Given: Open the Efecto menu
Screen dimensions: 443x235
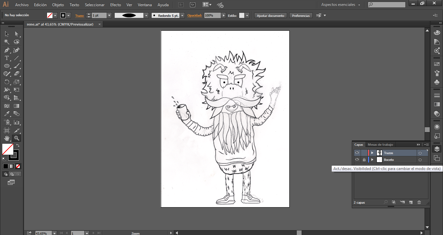Looking at the screenshot, I should point(115,5).
